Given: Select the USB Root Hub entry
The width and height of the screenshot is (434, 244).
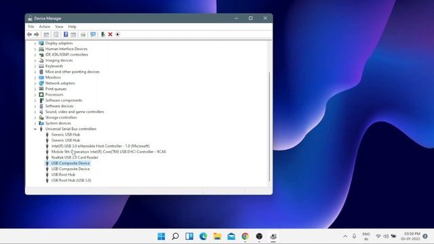Looking at the screenshot, I should coord(63,175).
